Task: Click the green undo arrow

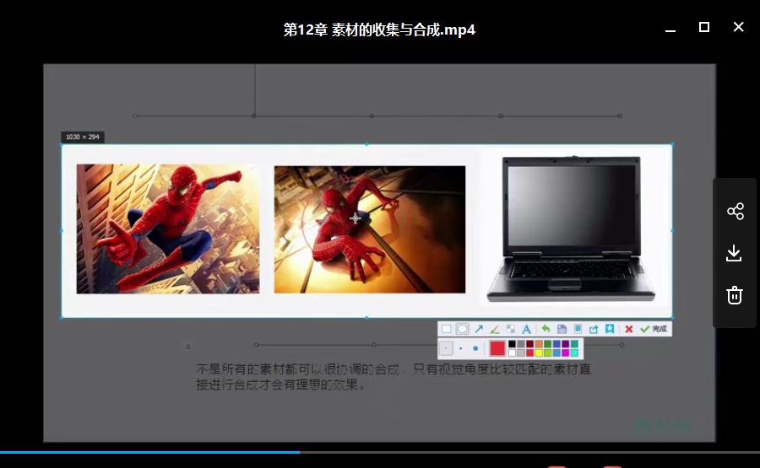Action: [546, 329]
